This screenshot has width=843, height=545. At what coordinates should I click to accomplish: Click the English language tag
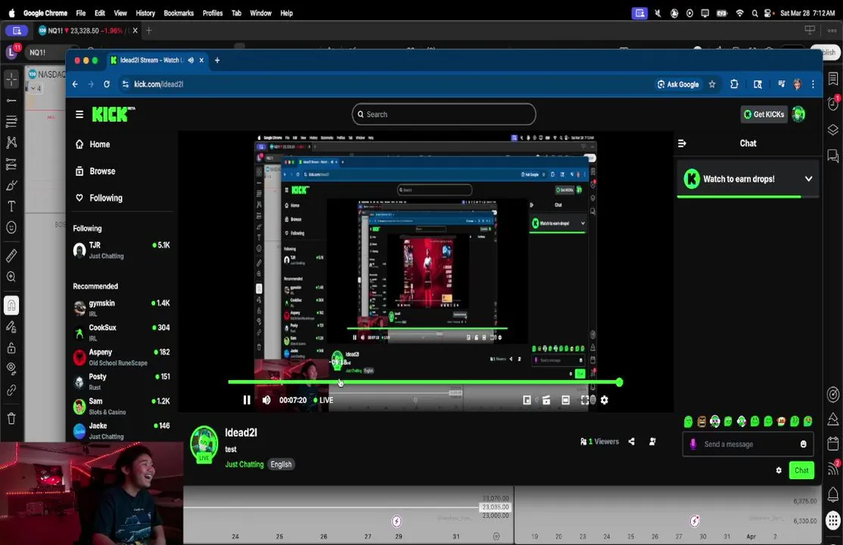pyautogui.click(x=281, y=464)
